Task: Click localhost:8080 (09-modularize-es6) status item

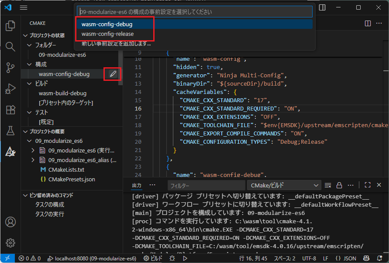Action: point(92,259)
